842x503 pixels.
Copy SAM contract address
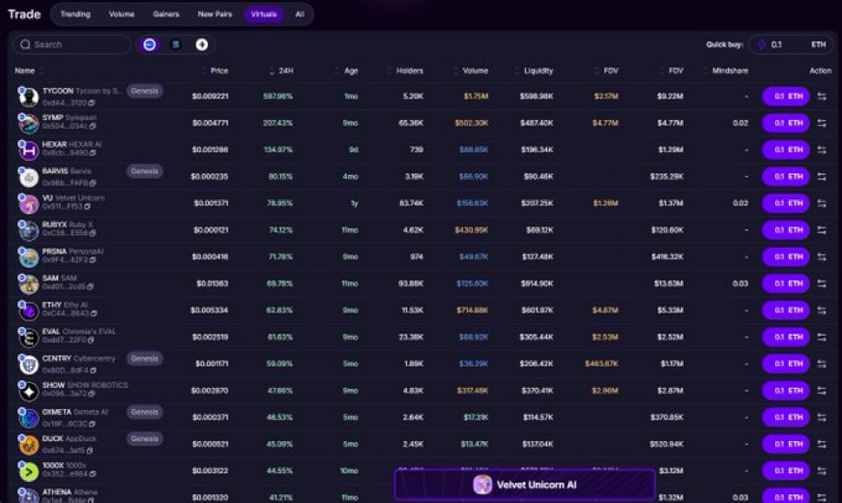[x=90, y=287]
